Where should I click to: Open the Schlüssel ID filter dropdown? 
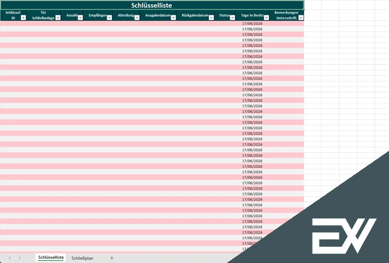tap(23, 17)
